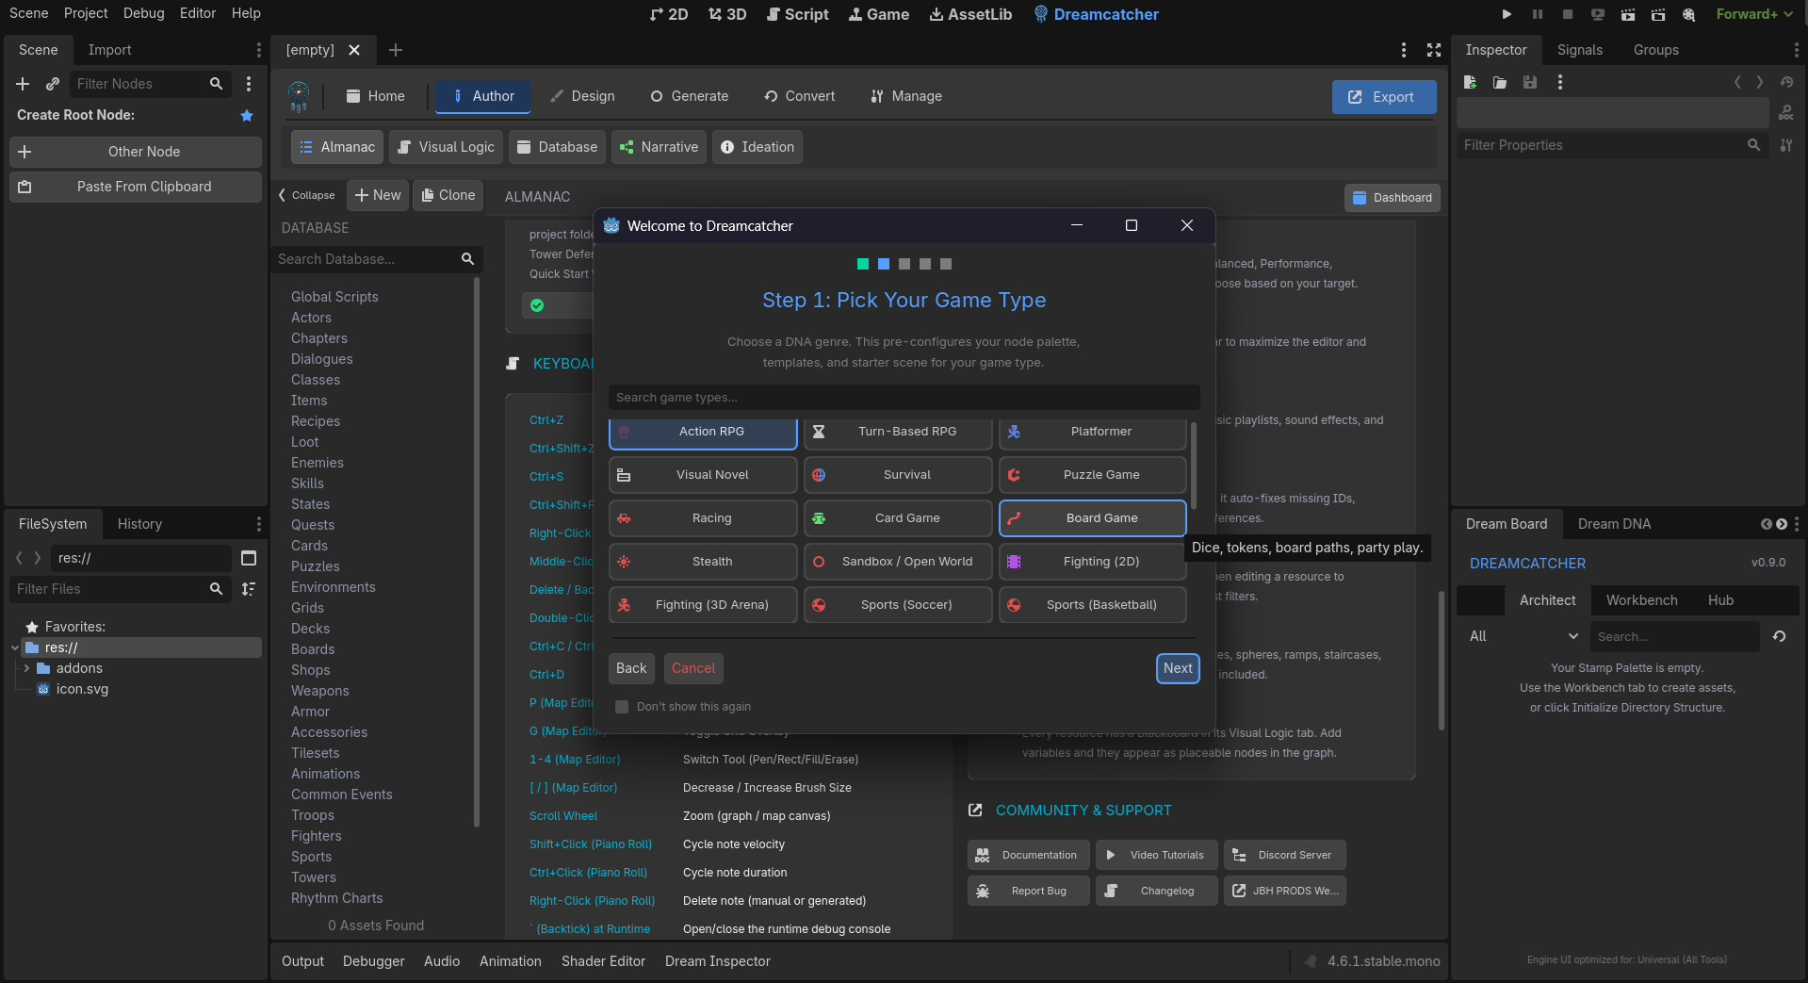Choose the Visual Novel game type

point(703,475)
